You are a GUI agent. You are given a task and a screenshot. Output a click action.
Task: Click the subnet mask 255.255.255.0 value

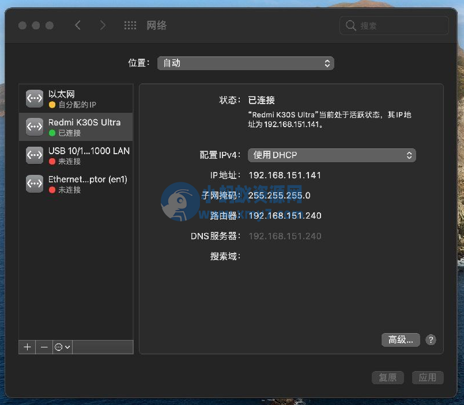tap(280, 196)
